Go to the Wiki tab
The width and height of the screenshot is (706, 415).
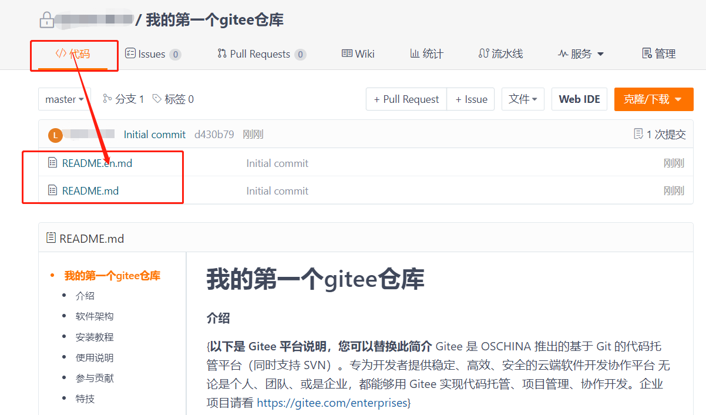[x=358, y=54]
